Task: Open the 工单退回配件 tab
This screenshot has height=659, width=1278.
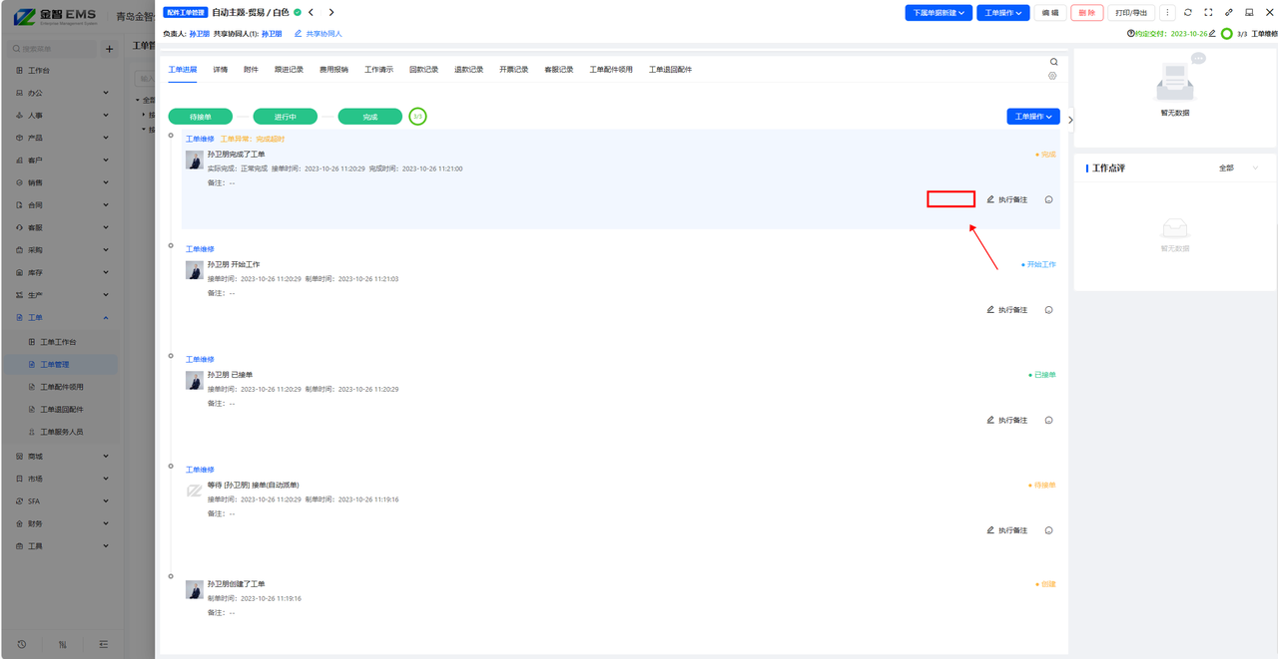Action: coord(670,70)
